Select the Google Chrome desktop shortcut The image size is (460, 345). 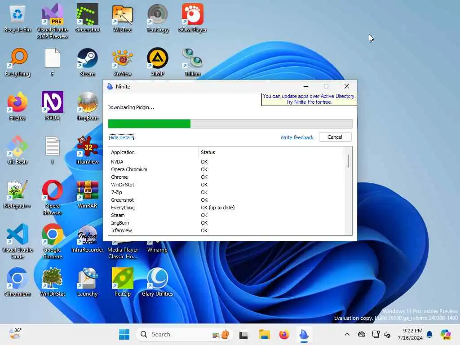pos(53,241)
